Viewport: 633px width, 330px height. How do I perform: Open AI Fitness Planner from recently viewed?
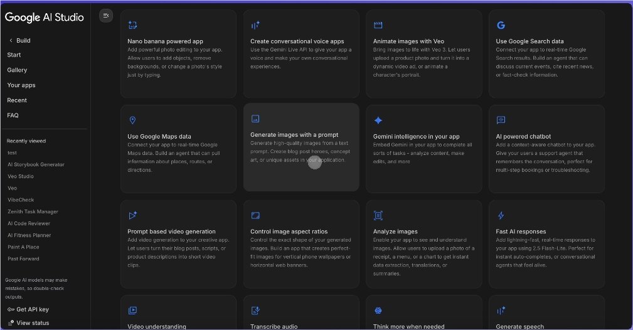click(29, 235)
